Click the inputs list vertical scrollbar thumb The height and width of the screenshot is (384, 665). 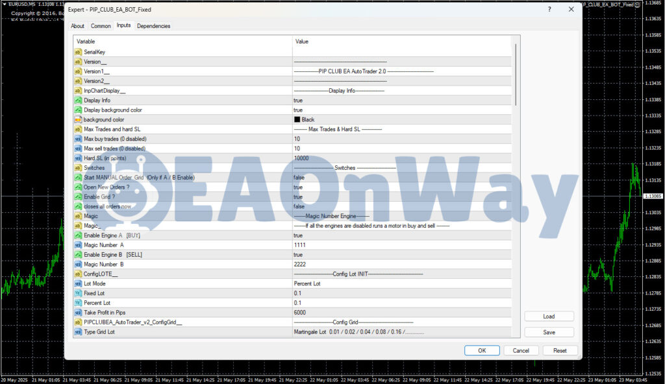click(516, 75)
